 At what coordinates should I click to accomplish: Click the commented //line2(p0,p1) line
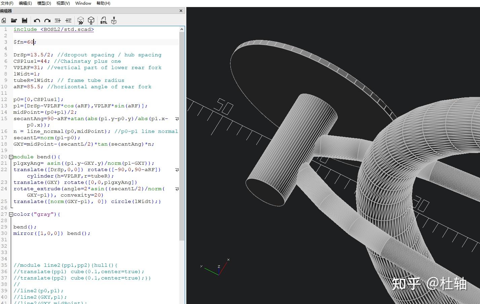tap(38, 291)
